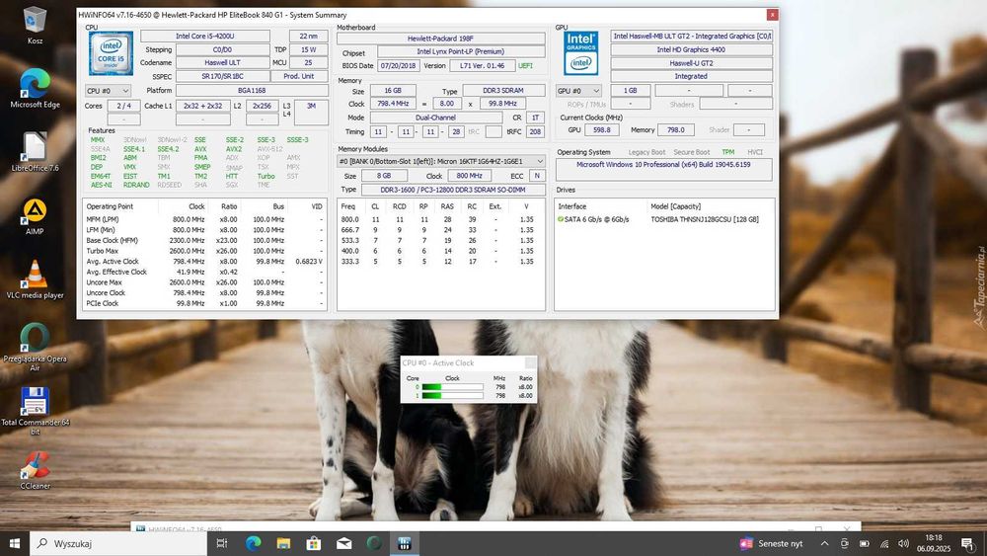This screenshot has width=987, height=556.
Task: Open the CPU #0 selector dropdown
Action: [108, 91]
